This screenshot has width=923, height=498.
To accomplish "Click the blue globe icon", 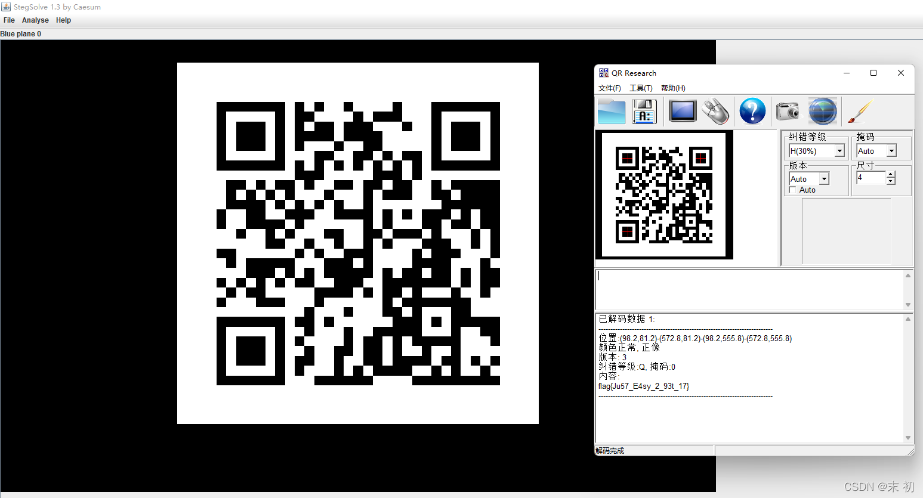I will (823, 112).
